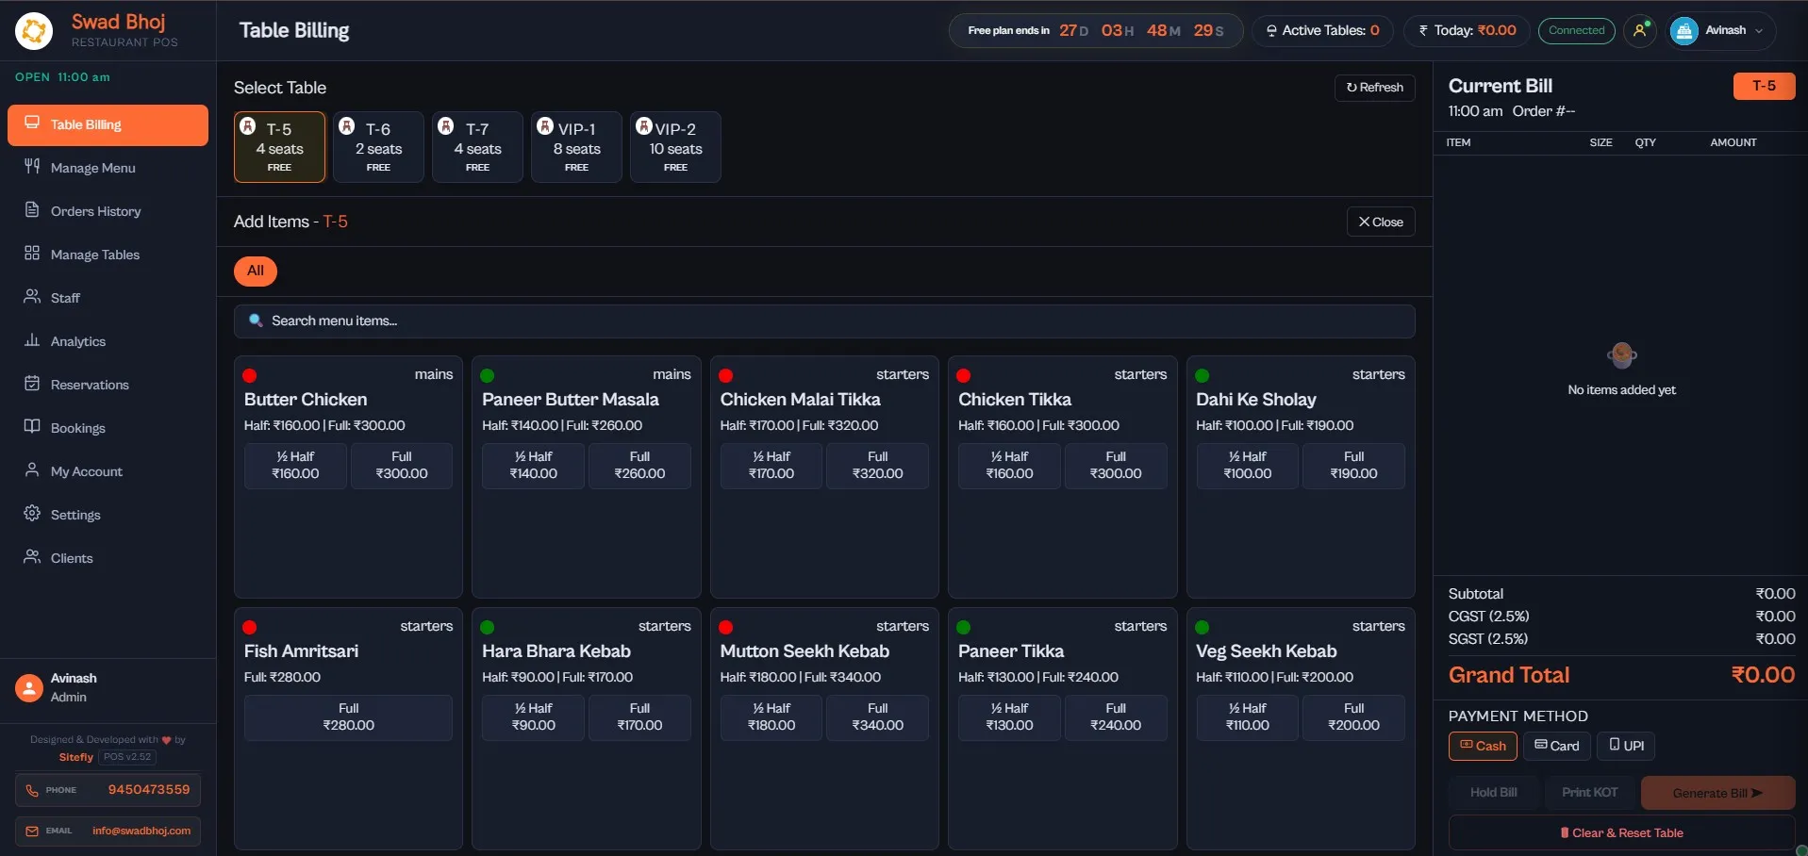Open Settings from sidebar
The image size is (1808, 856).
pos(108,515)
